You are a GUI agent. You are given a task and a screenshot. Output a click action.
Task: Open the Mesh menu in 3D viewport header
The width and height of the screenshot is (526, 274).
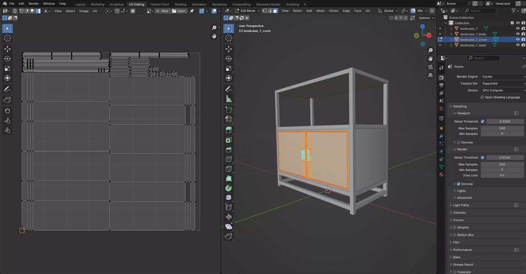(x=320, y=11)
